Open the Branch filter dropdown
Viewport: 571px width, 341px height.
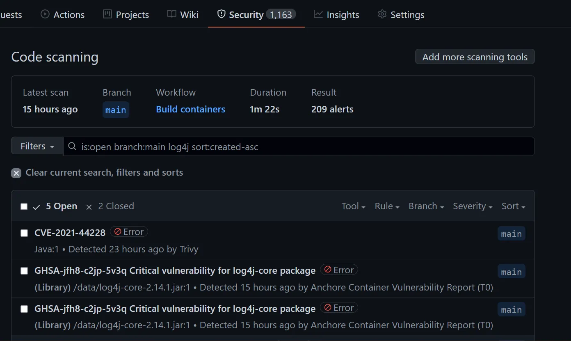tap(426, 206)
